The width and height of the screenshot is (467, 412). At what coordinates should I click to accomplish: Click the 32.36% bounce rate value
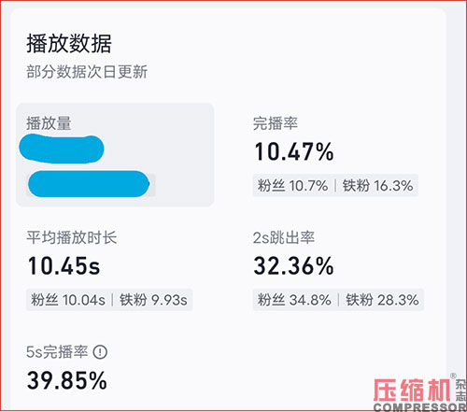pos(293,266)
